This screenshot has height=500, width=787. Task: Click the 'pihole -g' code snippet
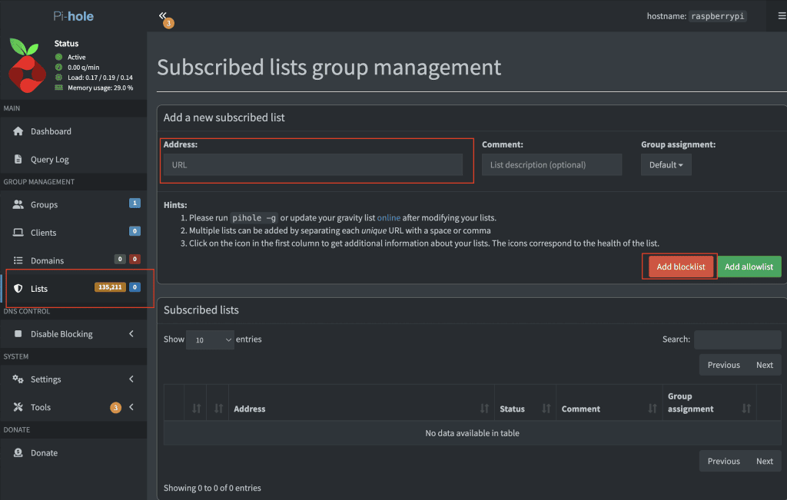point(254,217)
